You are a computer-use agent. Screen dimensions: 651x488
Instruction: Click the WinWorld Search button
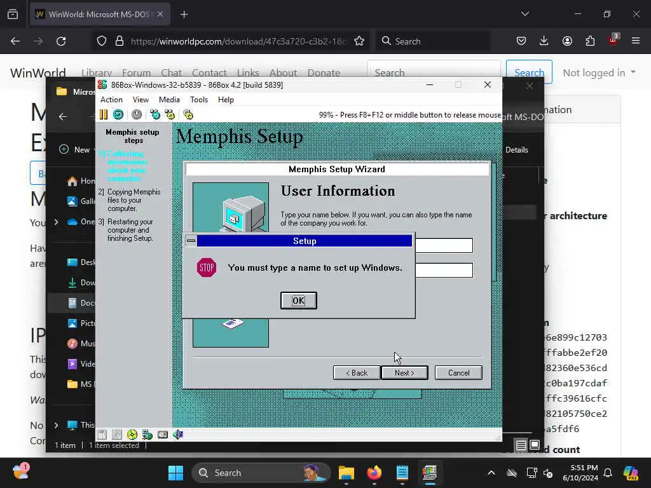click(x=529, y=72)
